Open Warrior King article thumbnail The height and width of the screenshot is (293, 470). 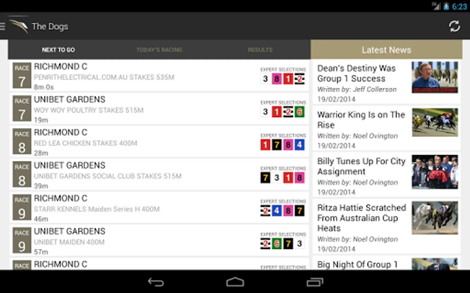[x=435, y=122]
